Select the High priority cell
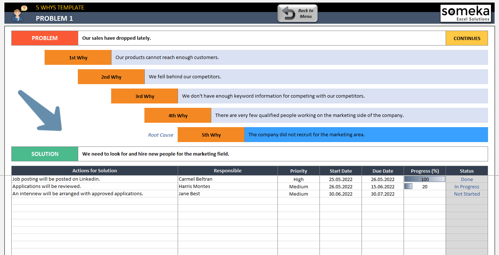The image size is (499, 255). 298,179
